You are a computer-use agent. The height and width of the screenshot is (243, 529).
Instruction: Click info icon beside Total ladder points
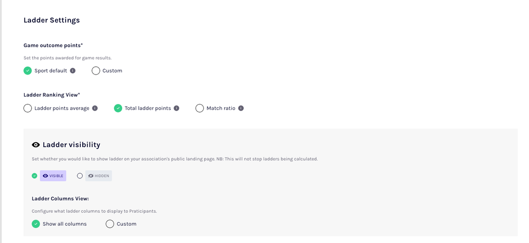[177, 108]
